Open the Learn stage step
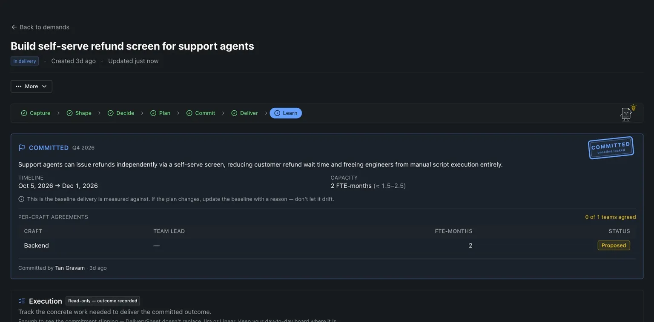 coord(286,113)
